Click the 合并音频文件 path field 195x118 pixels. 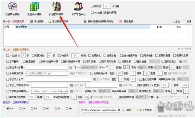coord(47,73)
